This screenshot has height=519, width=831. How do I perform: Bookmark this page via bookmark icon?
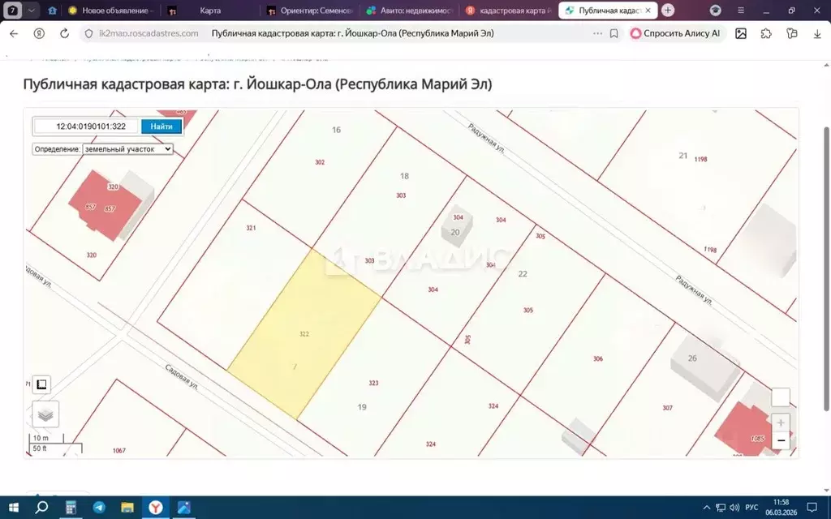click(614, 33)
